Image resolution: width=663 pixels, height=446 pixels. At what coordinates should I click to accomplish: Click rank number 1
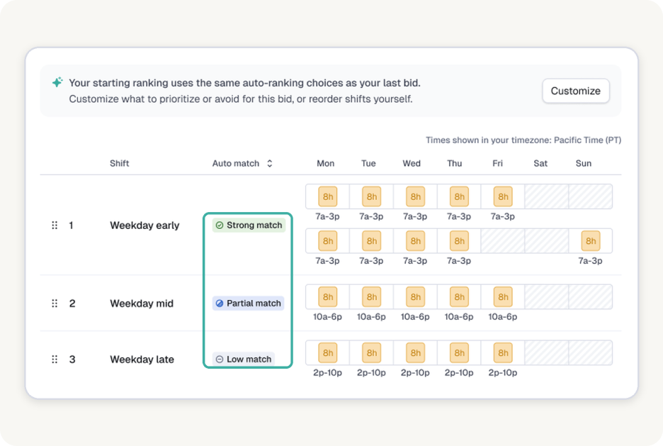71,225
